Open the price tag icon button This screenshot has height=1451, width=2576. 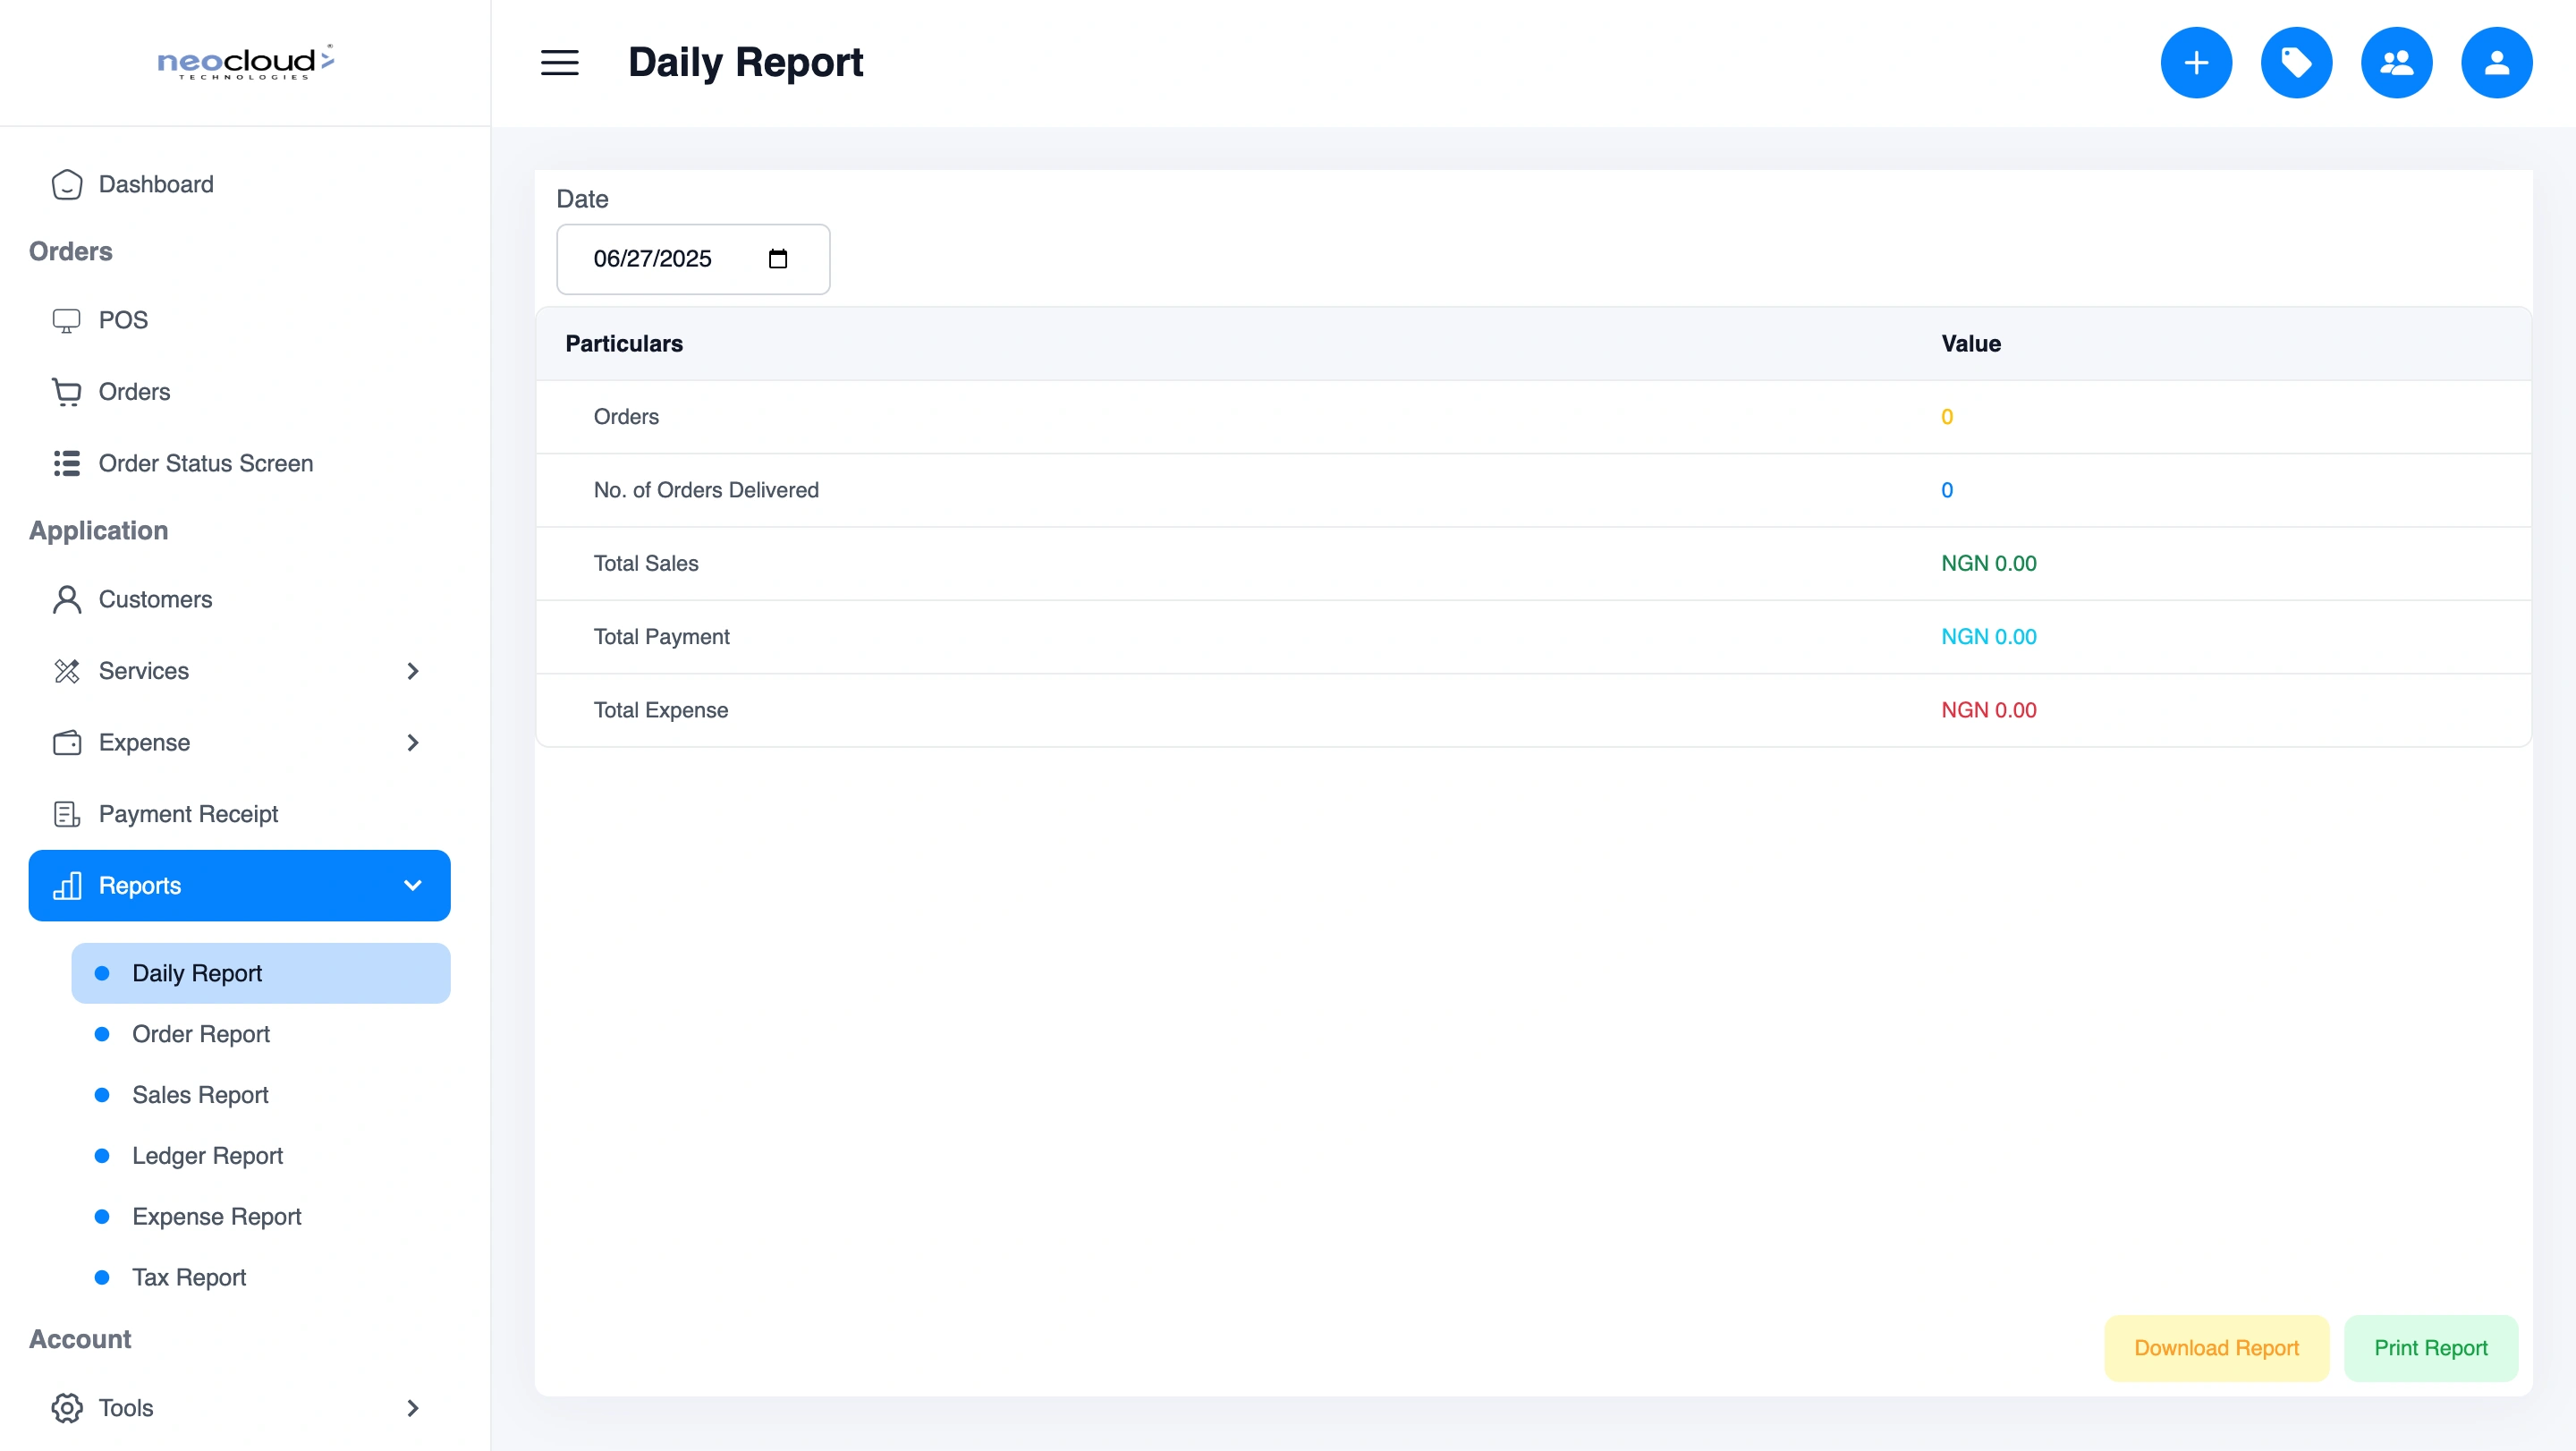(2296, 62)
